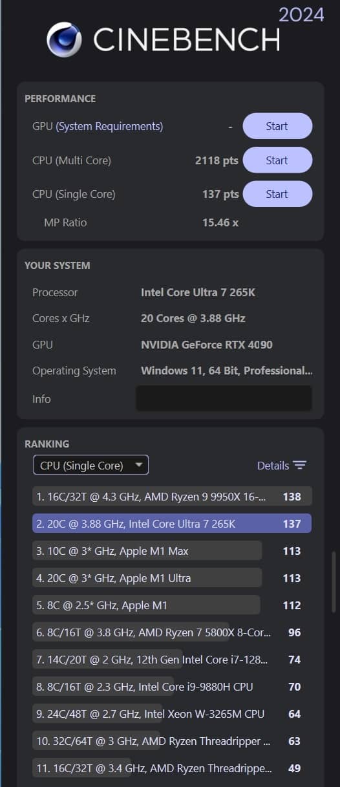
Task: Click the Details filter lines icon
Action: 299,466
